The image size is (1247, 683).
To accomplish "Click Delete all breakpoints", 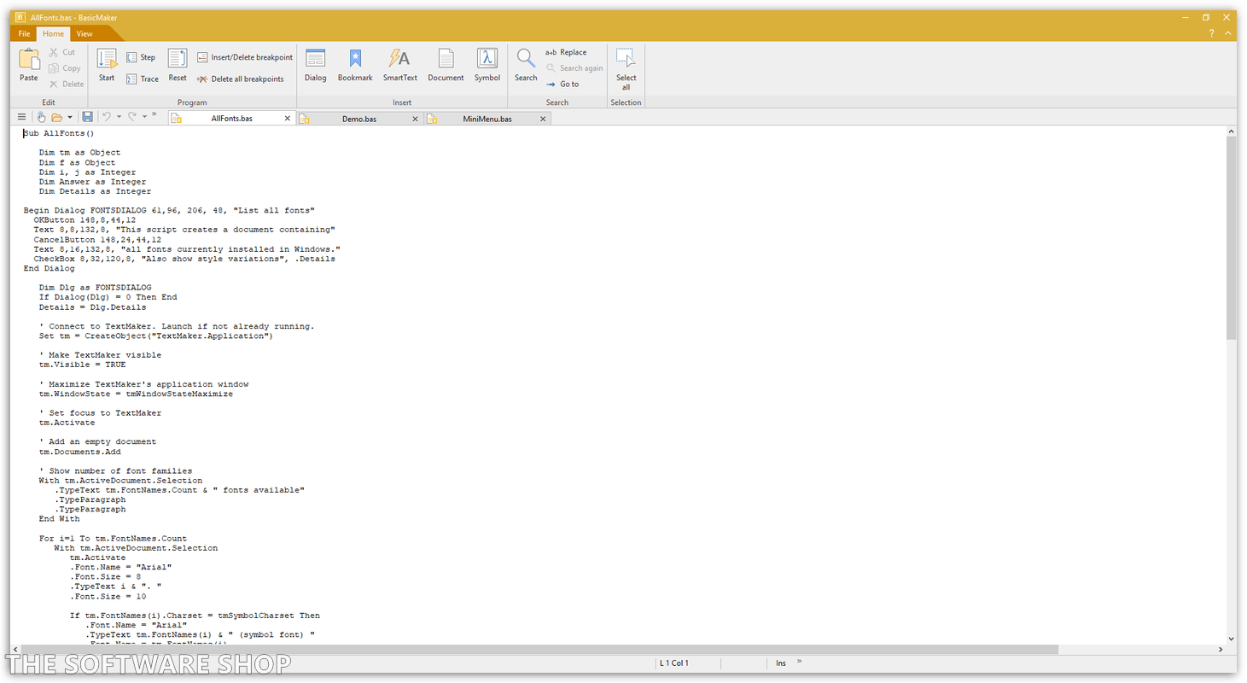I will click(x=241, y=79).
